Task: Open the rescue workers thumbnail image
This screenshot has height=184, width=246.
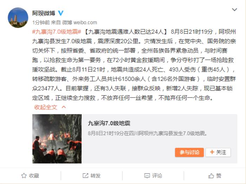Action: [x=57, y=139]
